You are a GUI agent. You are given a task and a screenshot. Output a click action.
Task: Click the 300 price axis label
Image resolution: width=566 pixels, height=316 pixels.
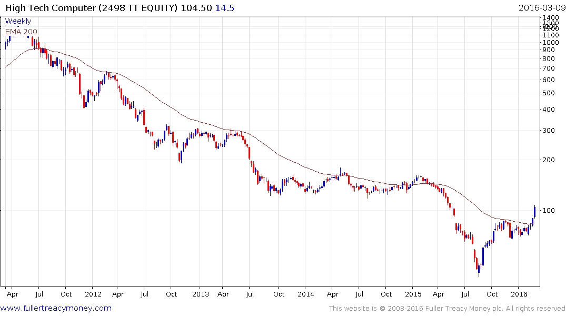pyautogui.click(x=549, y=131)
